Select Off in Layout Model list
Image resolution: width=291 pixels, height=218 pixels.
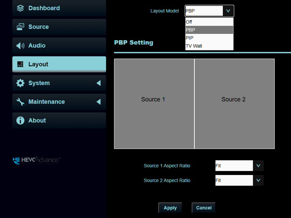pyautogui.click(x=209, y=22)
